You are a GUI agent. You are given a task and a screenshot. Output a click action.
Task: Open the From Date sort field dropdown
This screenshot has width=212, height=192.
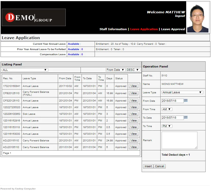[115, 70]
